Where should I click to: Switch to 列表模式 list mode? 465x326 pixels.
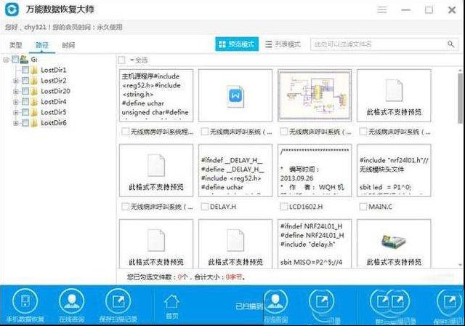[x=283, y=44]
